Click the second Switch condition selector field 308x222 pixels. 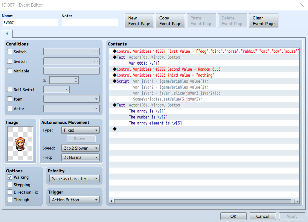(x=71, y=61)
